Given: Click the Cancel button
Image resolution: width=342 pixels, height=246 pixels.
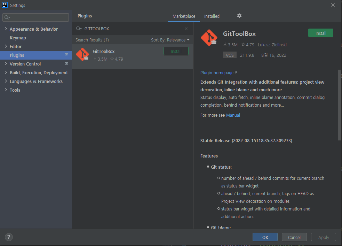Looking at the screenshot, I should coord(294,237).
